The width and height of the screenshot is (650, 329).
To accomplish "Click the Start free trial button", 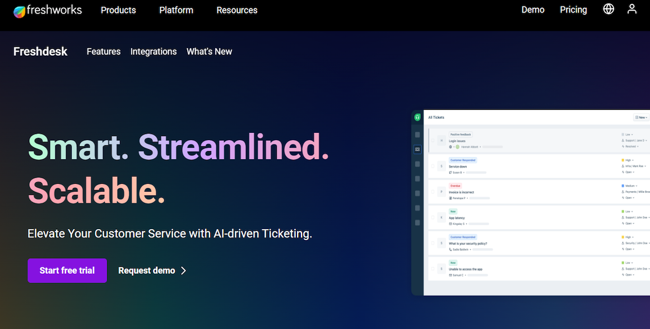I will pyautogui.click(x=67, y=270).
